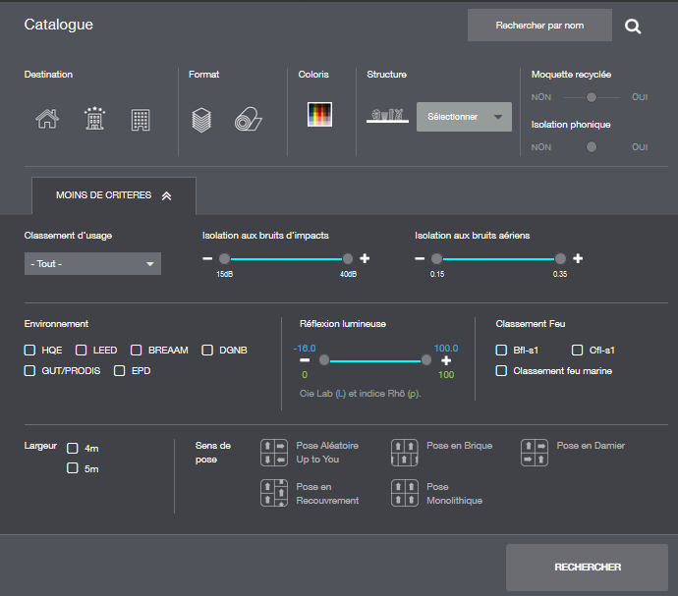Select the Pose en Brique icon
Image resolution: width=678 pixels, height=596 pixels.
tap(404, 453)
